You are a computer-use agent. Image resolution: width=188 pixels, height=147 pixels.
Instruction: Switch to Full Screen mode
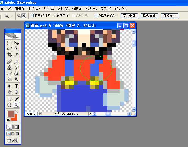point(17,134)
